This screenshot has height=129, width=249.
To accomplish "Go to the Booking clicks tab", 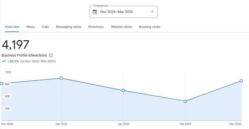I will [x=150, y=27].
